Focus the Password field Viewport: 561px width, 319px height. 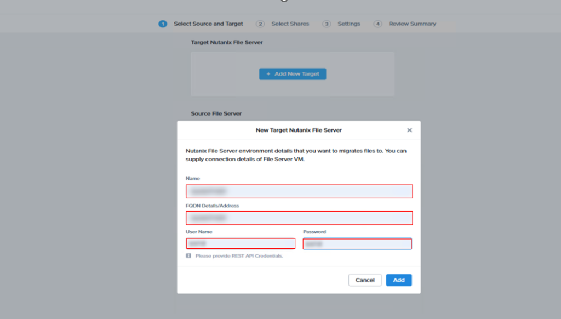click(357, 244)
